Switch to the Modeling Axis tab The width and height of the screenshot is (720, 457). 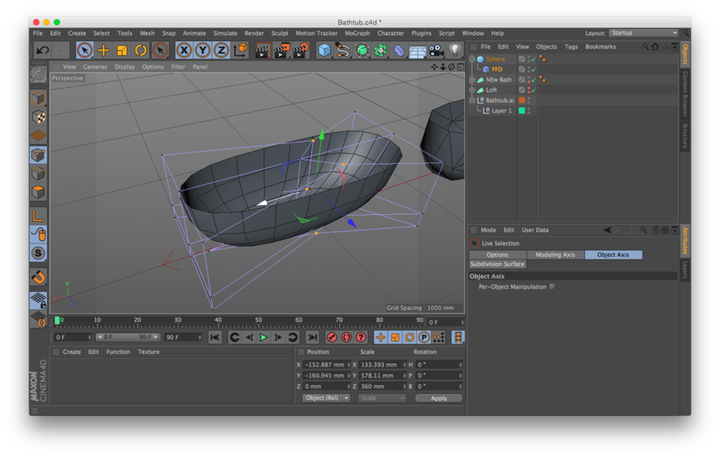click(555, 255)
